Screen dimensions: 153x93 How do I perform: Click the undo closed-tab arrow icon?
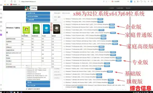(x=141, y=1)
